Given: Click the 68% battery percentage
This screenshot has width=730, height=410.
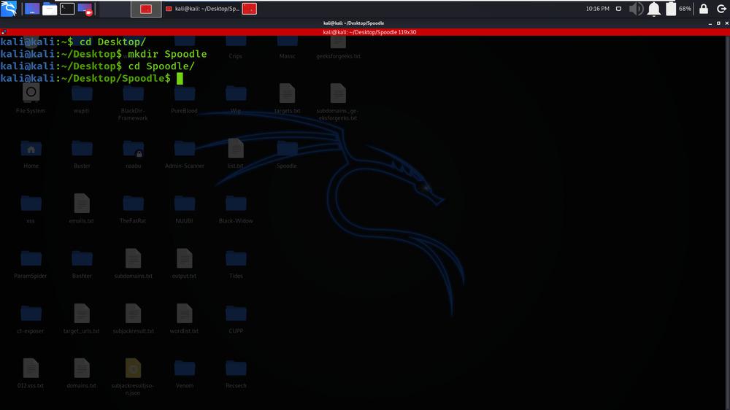Looking at the screenshot, I should pos(685,9).
